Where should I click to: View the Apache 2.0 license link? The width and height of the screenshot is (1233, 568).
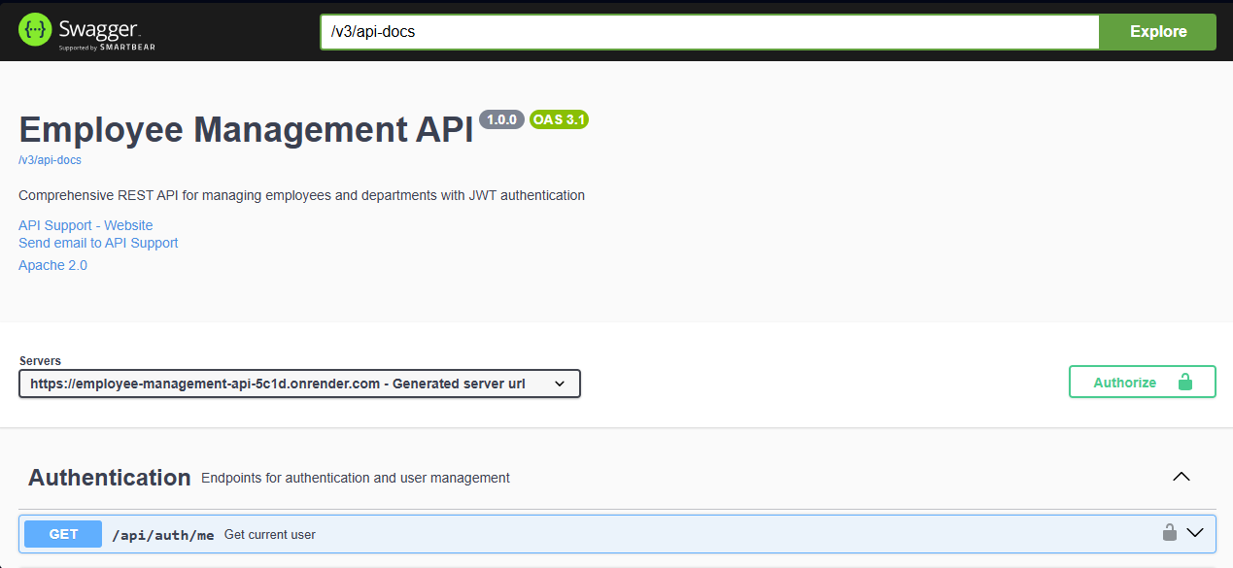click(52, 264)
